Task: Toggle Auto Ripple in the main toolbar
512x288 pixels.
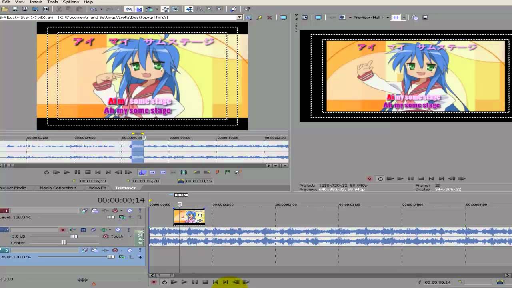Action: (149, 9)
